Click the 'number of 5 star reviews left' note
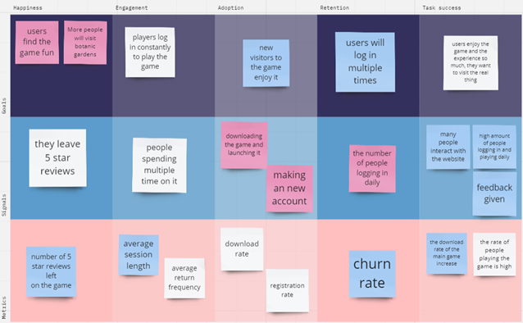Viewport: 523px width, 323px height. click(51, 271)
